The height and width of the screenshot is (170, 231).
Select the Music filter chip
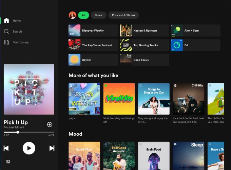coord(99,15)
